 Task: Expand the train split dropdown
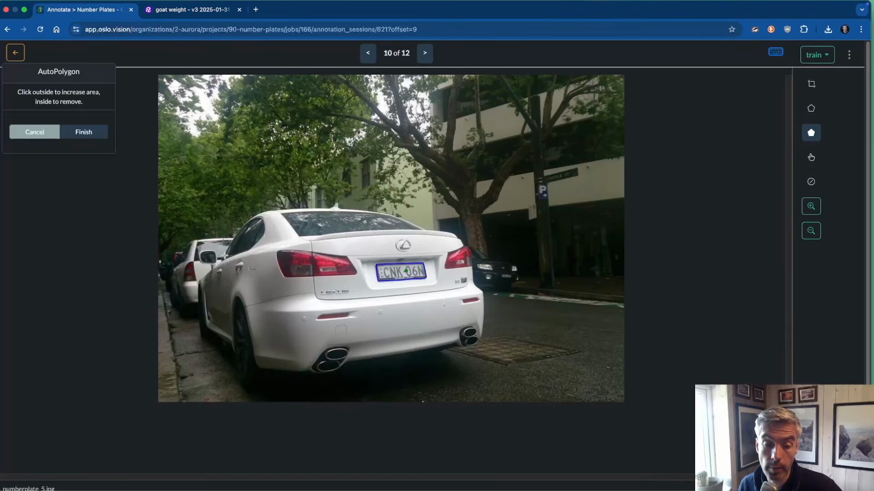pos(817,55)
